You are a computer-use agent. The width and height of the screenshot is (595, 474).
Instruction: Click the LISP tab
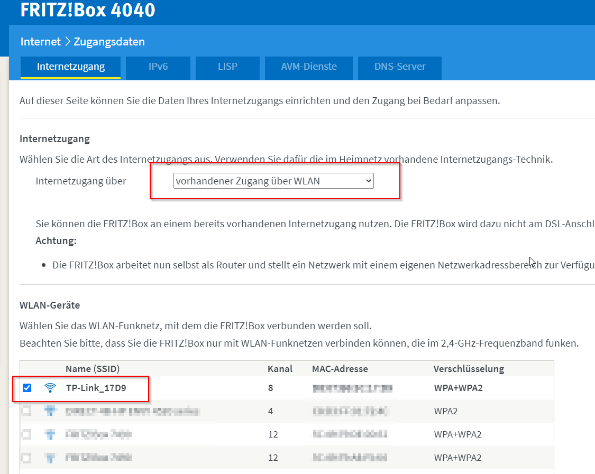(227, 68)
